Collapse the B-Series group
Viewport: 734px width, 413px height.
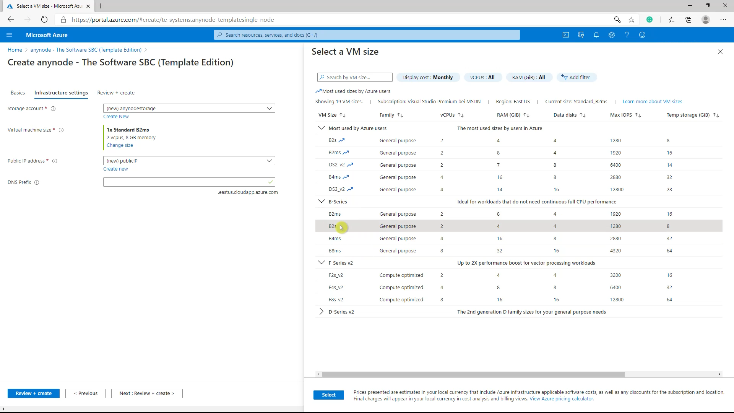[x=322, y=202]
